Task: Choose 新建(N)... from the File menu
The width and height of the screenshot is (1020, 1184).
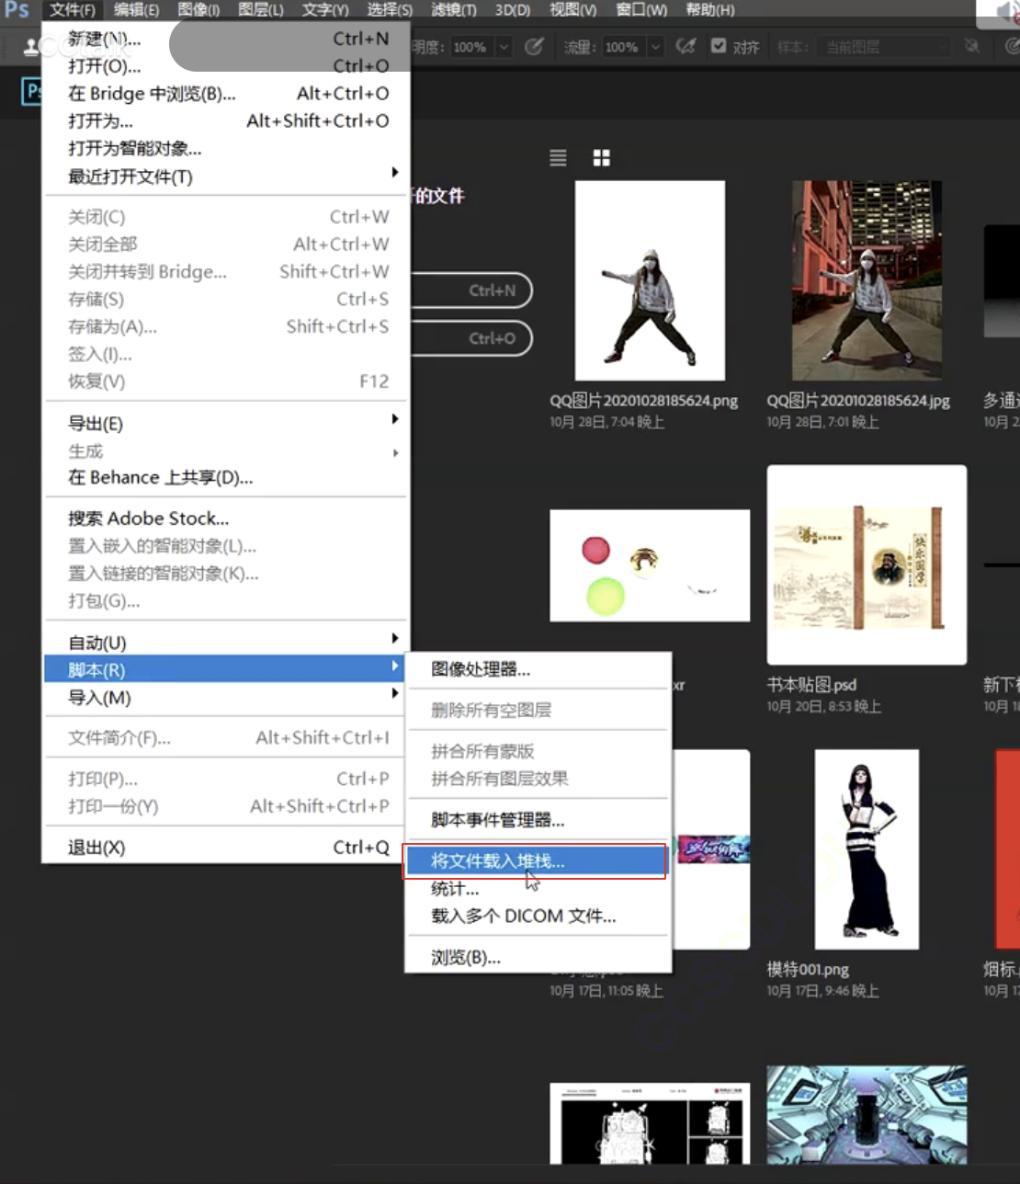Action: [227, 39]
